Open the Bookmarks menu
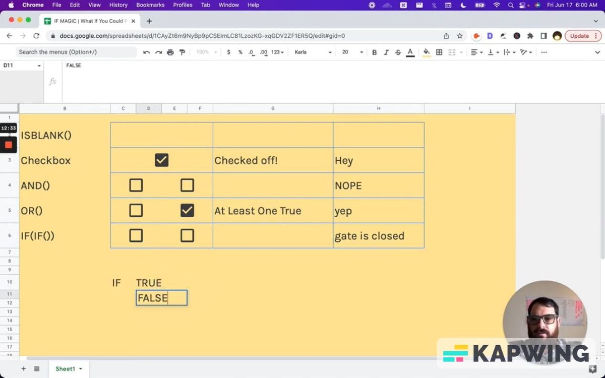605x378 pixels. click(x=150, y=5)
